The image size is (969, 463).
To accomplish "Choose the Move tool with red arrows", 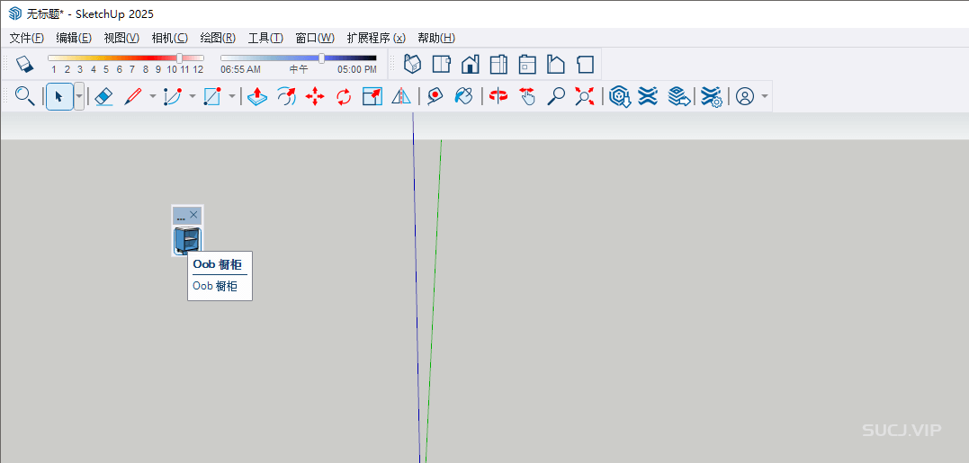I will coord(315,96).
